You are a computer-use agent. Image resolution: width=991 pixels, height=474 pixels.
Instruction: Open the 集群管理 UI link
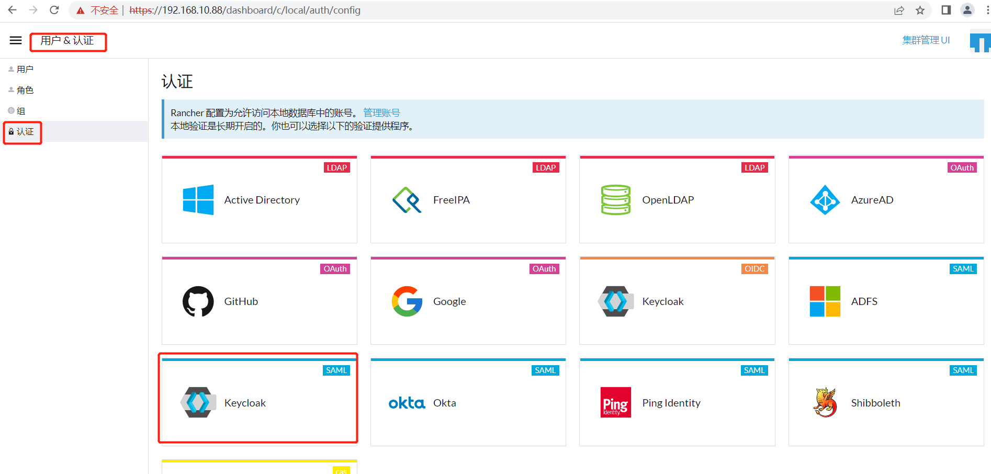point(926,40)
